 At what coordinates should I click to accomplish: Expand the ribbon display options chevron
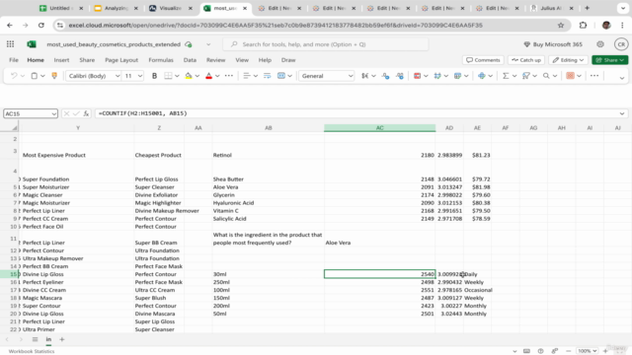click(622, 78)
